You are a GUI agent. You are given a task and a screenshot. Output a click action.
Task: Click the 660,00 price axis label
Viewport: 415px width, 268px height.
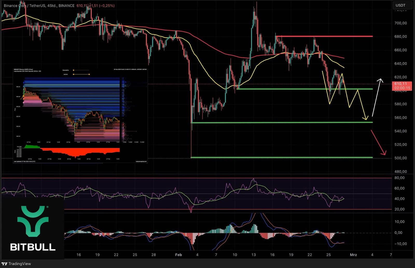tap(400, 50)
